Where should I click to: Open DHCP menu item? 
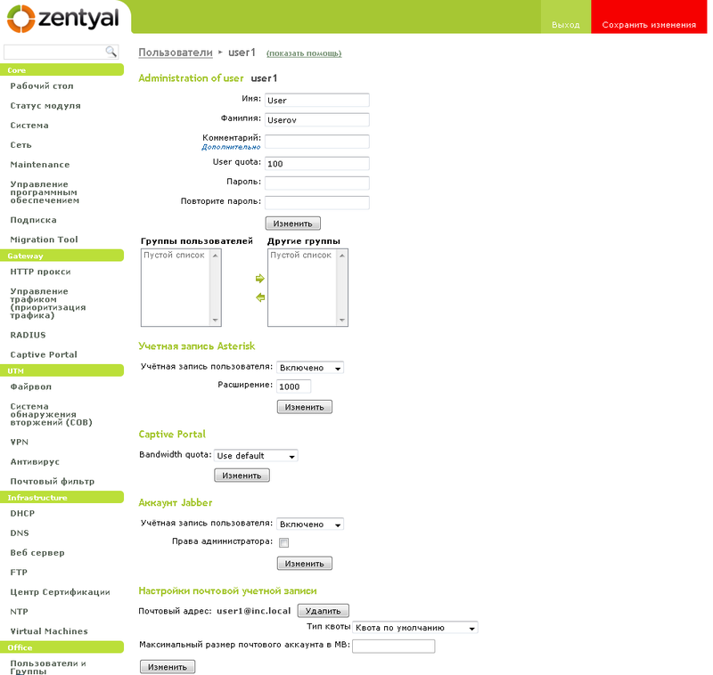[22, 513]
